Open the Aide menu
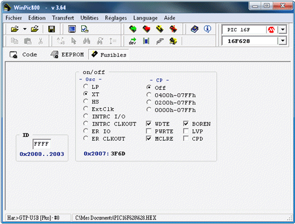 [170, 18]
